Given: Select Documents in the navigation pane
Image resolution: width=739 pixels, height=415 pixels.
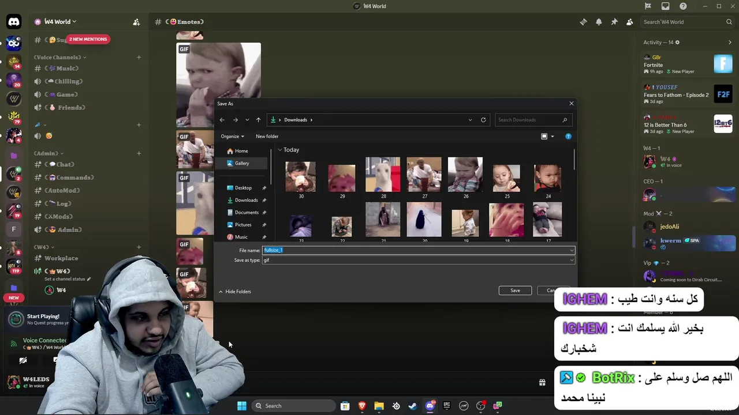Looking at the screenshot, I should point(247,213).
